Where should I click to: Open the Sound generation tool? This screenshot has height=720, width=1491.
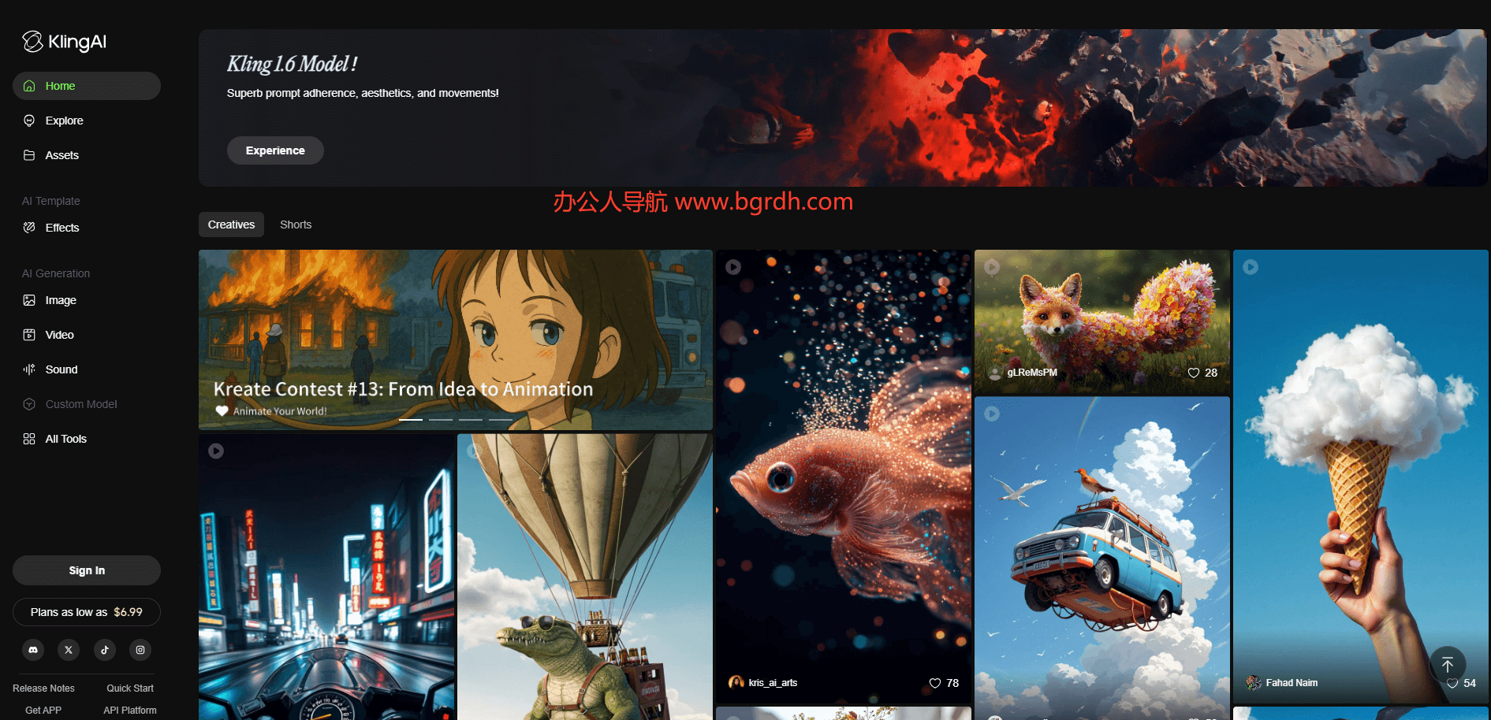pos(61,369)
